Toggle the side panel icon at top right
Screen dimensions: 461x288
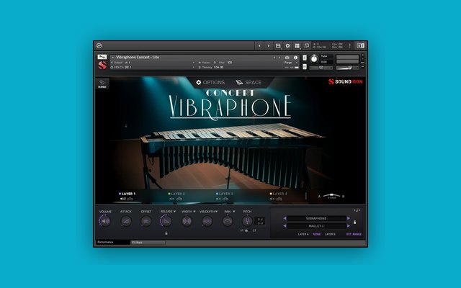click(360, 45)
